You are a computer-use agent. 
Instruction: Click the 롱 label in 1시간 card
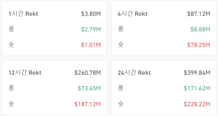11,29
